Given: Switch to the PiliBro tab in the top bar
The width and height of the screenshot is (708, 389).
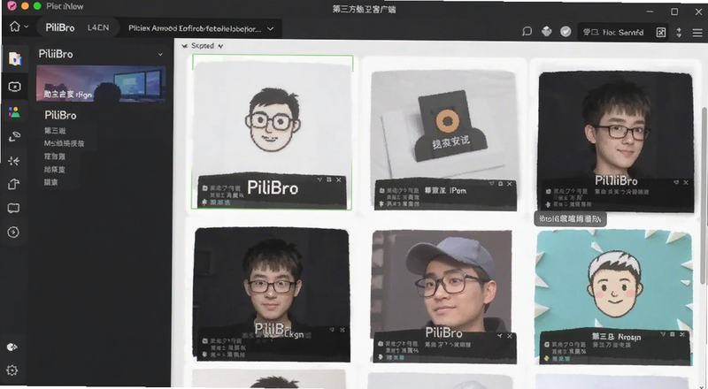Looking at the screenshot, I should 59,28.
